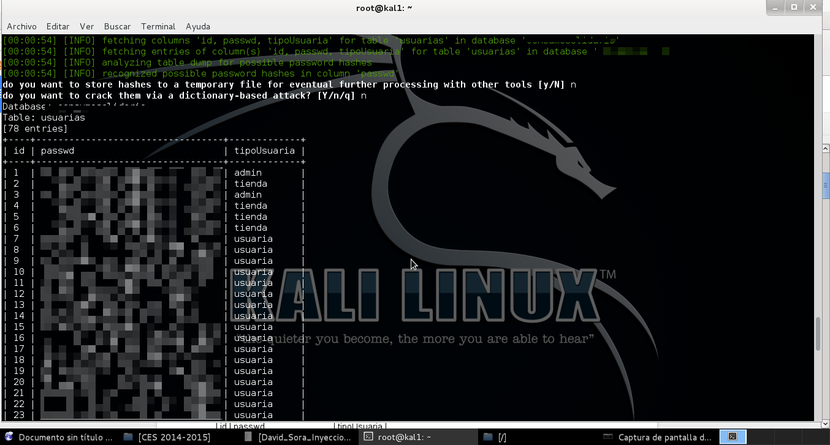
Task: Open the Ver menu
Action: tap(86, 26)
